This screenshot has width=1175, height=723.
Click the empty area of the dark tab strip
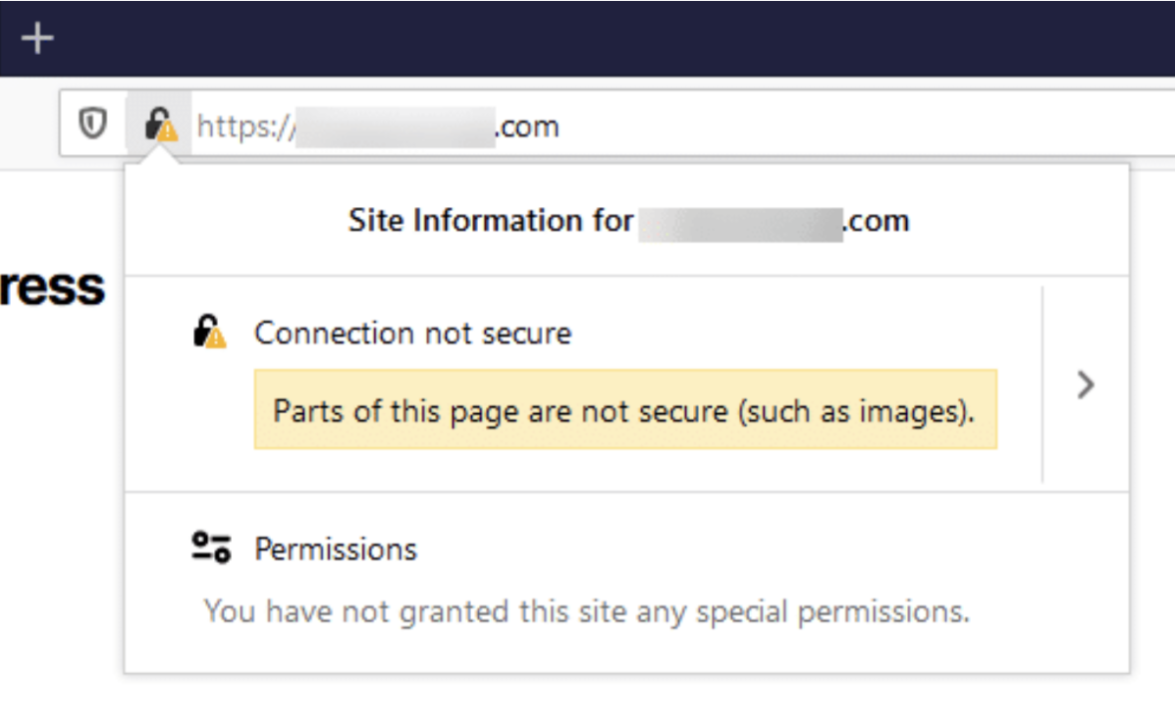[597, 39]
